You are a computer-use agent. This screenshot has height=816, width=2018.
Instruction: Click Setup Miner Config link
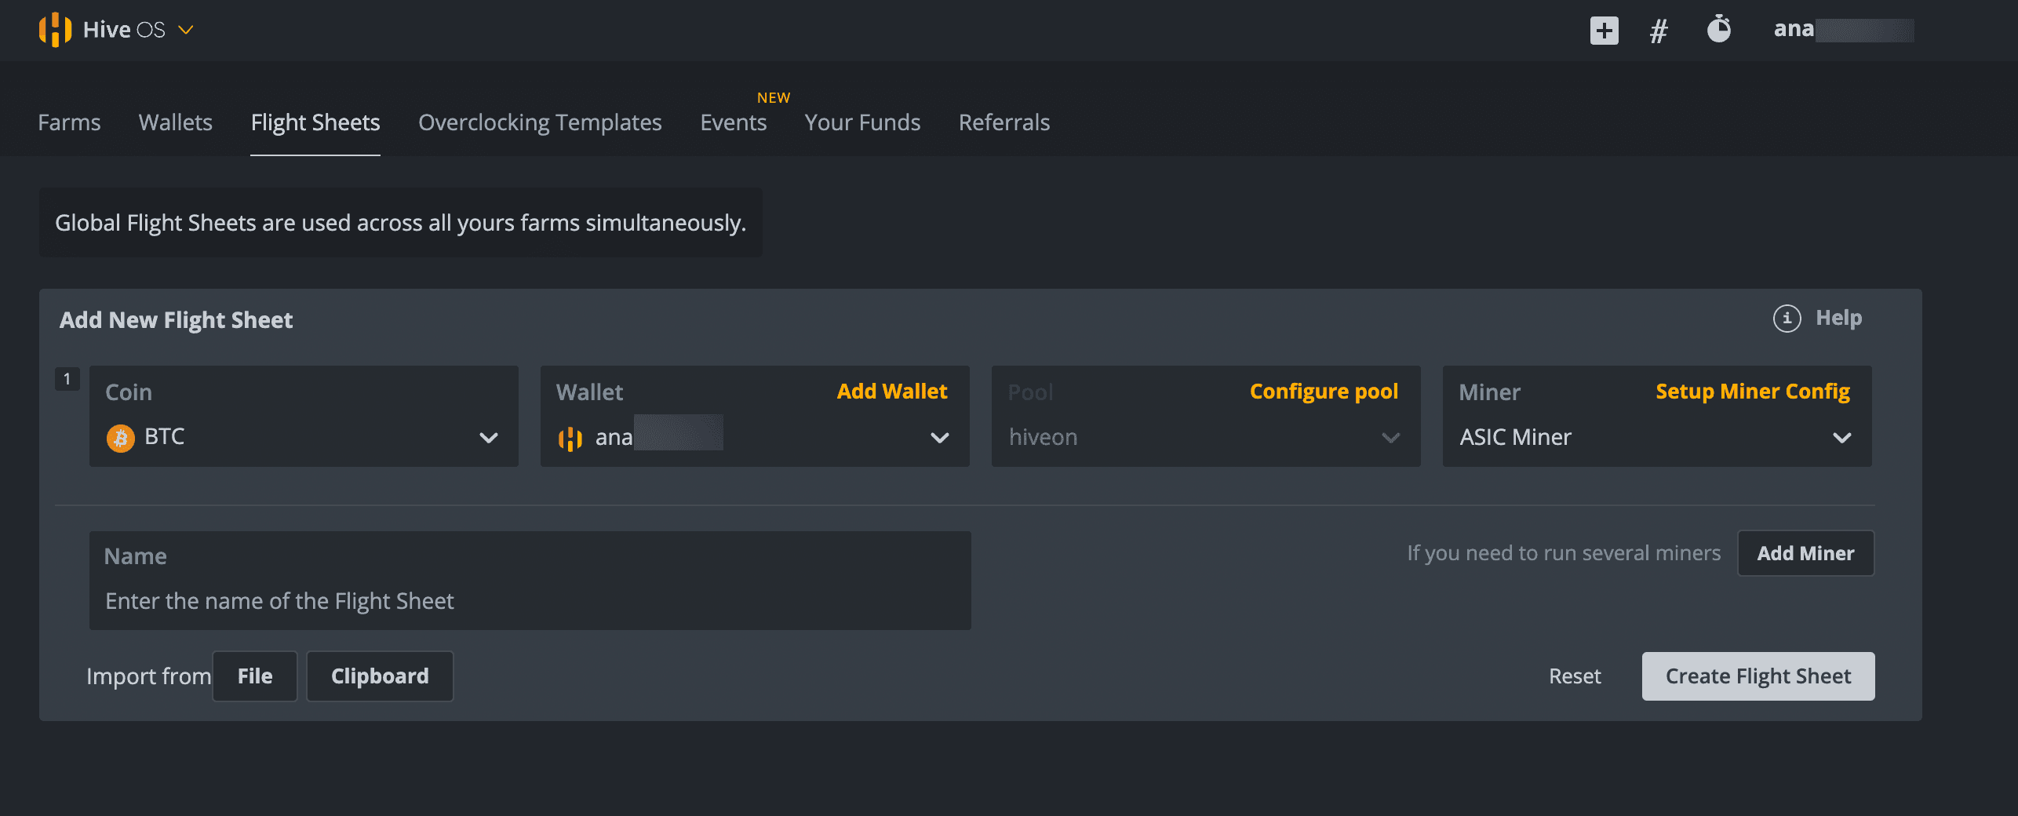pos(1753,392)
